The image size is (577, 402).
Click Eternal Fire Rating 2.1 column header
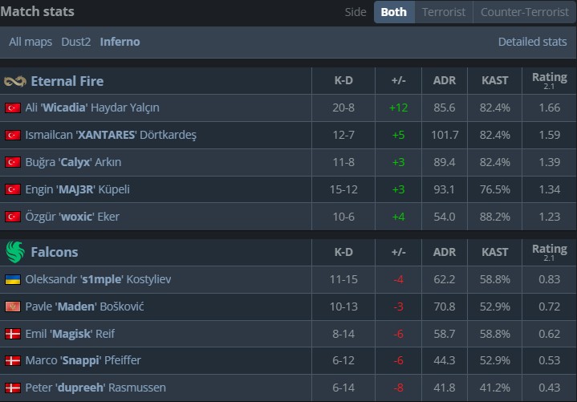[549, 80]
